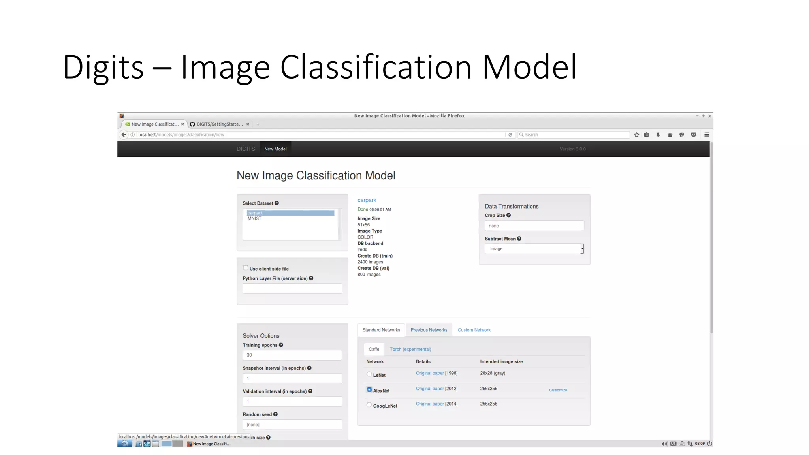809x455 pixels.
Task: Open help tooltip for Select Dataset
Action: click(277, 203)
